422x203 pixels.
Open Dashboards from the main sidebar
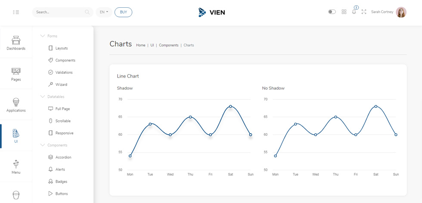click(x=16, y=43)
